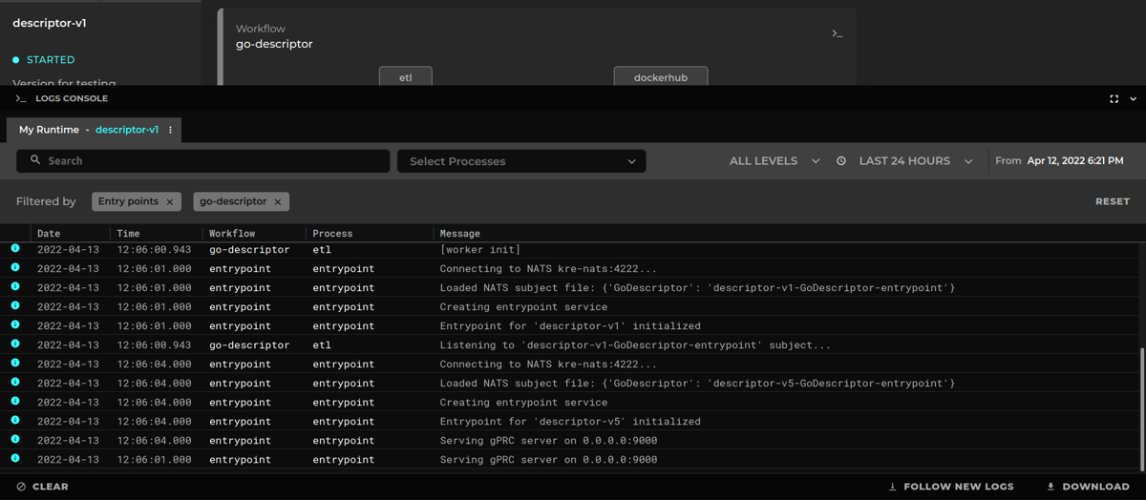Click FOLLOW NEW LOGS button
Image resolution: width=1146 pixels, height=500 pixels.
(950, 487)
